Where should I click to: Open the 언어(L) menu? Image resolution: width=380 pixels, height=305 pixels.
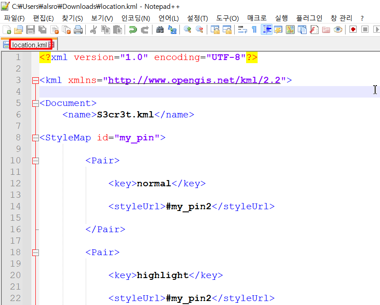coord(169,18)
